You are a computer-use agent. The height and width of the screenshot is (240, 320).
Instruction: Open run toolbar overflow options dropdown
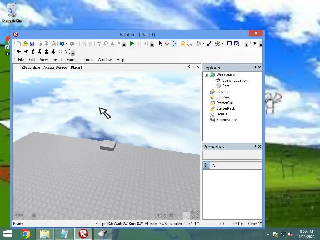[152, 44]
